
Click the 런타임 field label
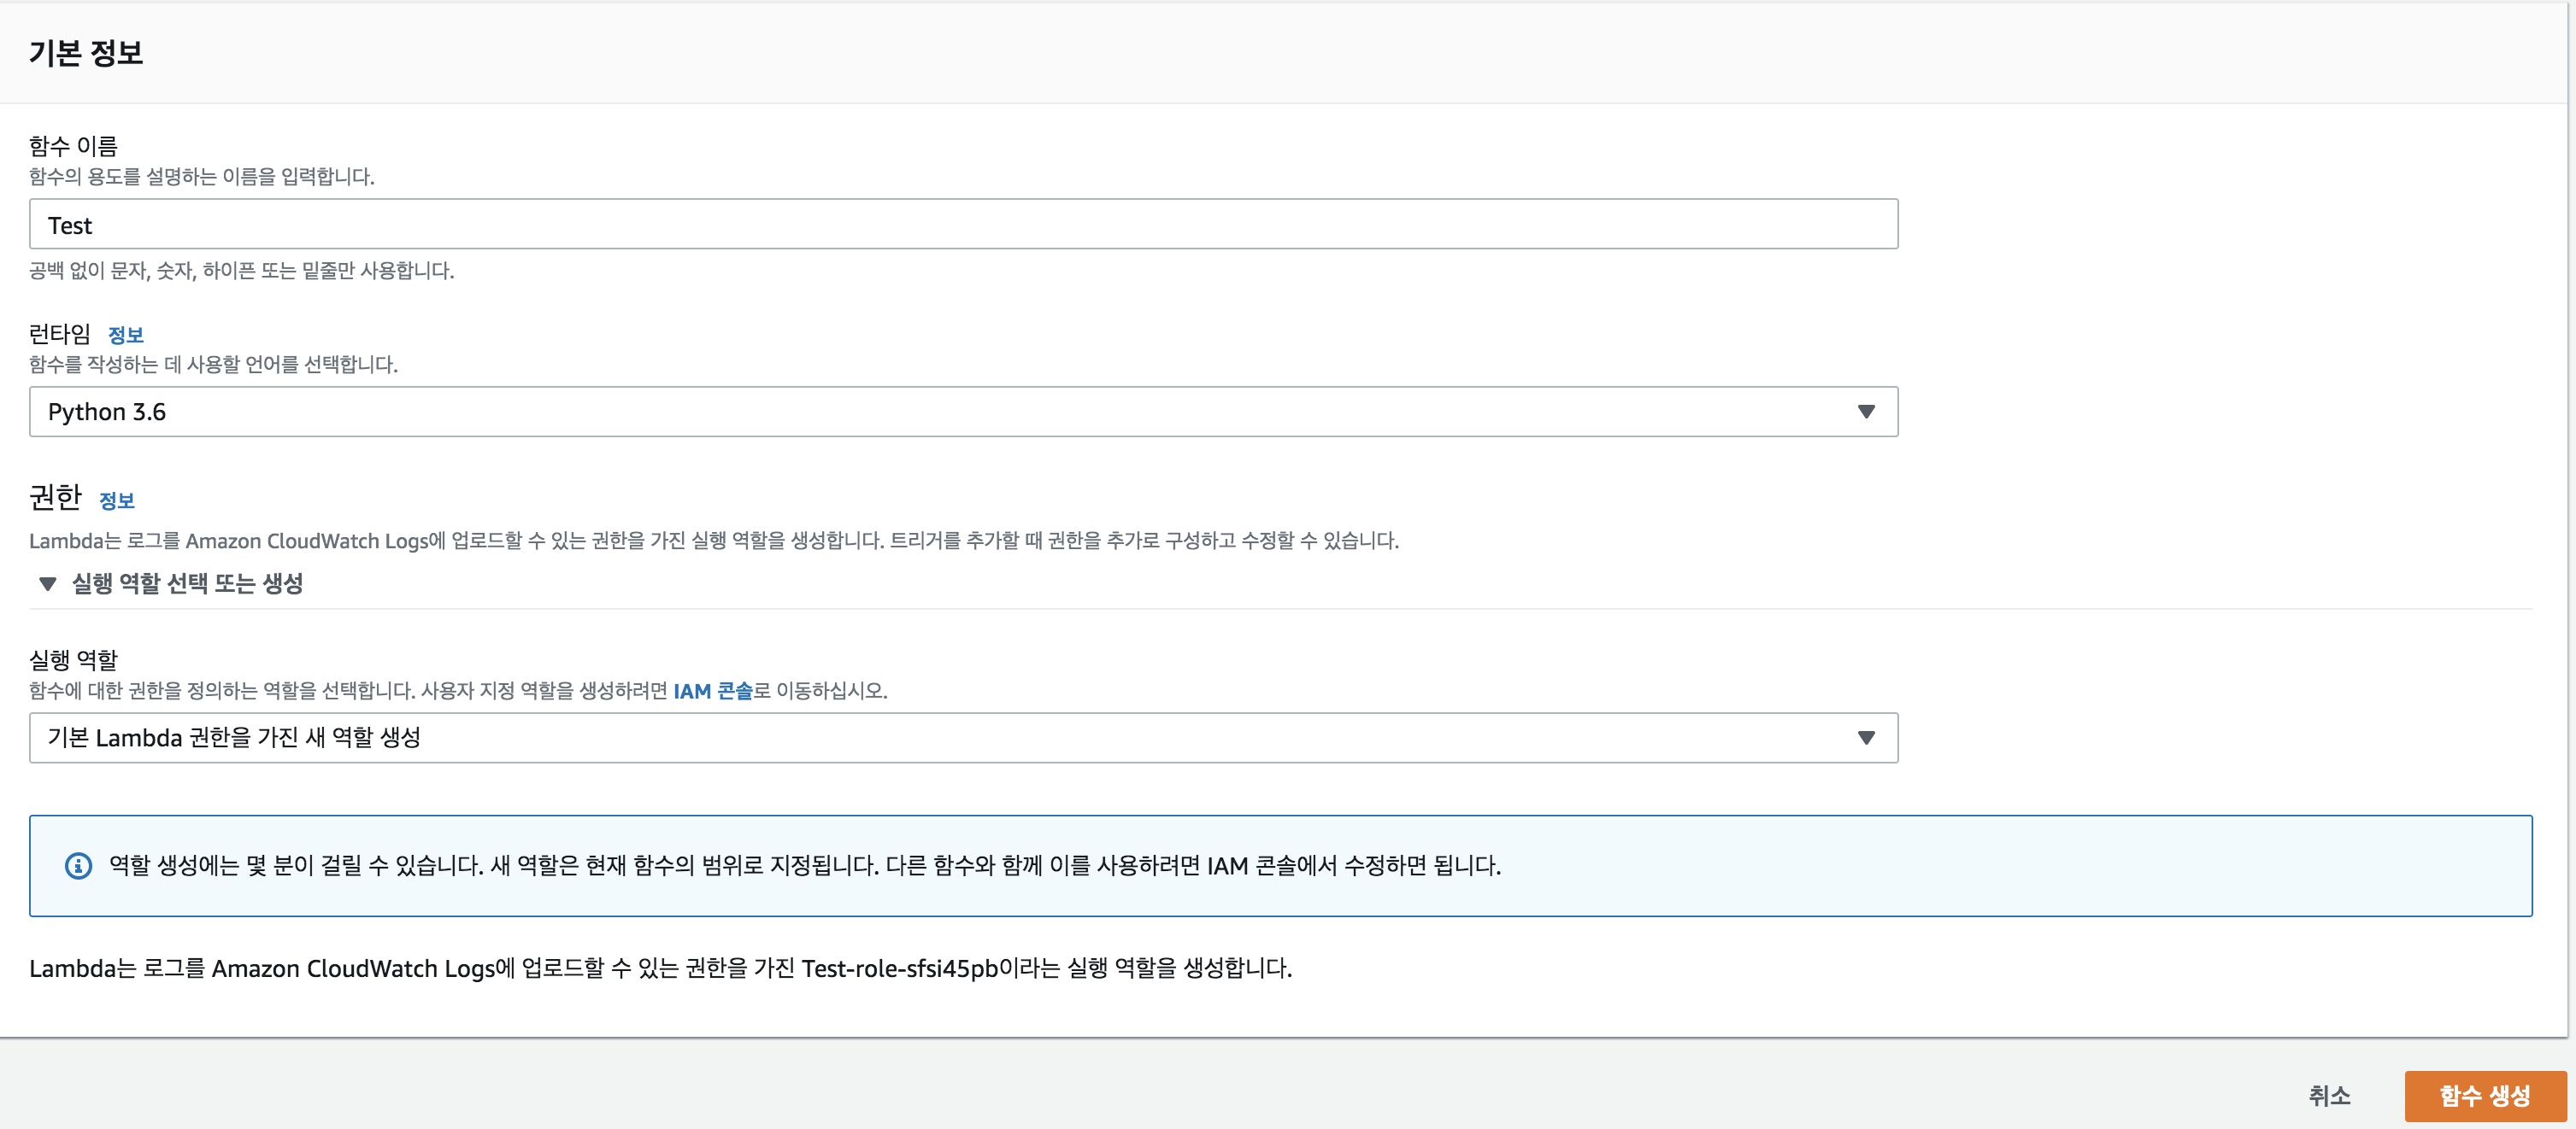click(60, 334)
